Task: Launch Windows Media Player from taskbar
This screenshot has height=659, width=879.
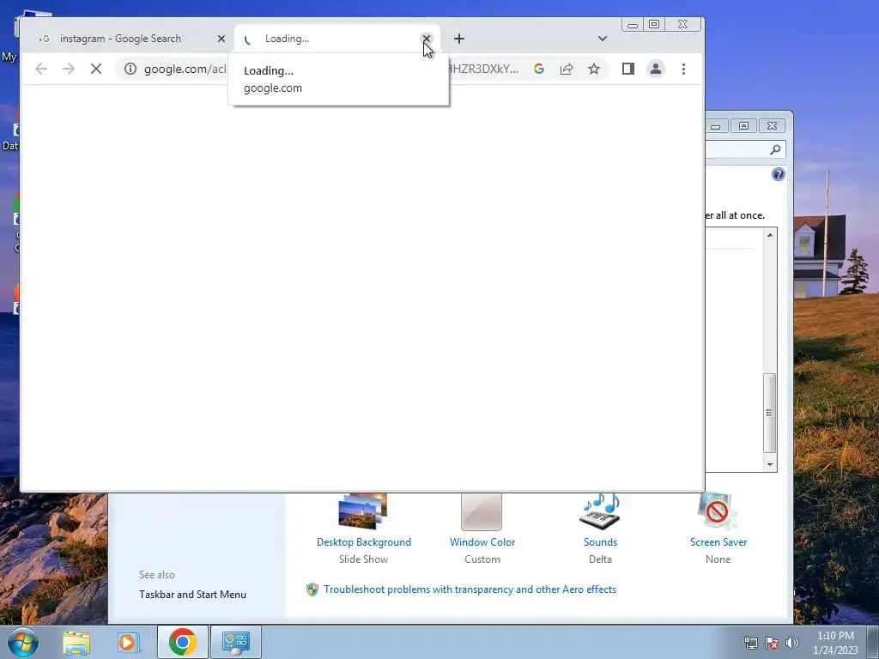Action: tap(129, 642)
